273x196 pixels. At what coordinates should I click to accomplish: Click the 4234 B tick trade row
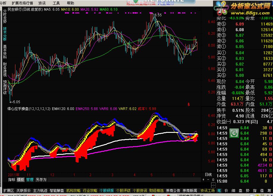(x=245, y=165)
